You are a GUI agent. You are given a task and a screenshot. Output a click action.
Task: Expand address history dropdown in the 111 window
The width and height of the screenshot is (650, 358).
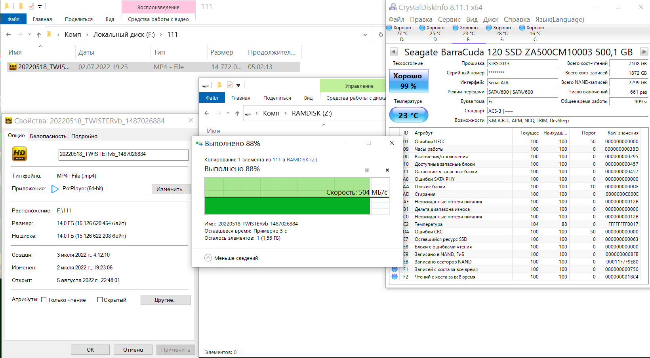365,34
